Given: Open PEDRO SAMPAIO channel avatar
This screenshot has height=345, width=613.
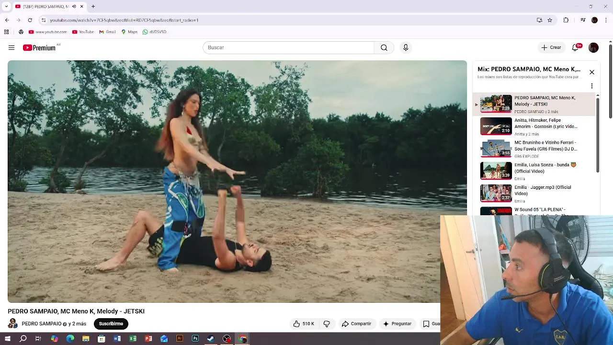Looking at the screenshot, I should coord(12,323).
